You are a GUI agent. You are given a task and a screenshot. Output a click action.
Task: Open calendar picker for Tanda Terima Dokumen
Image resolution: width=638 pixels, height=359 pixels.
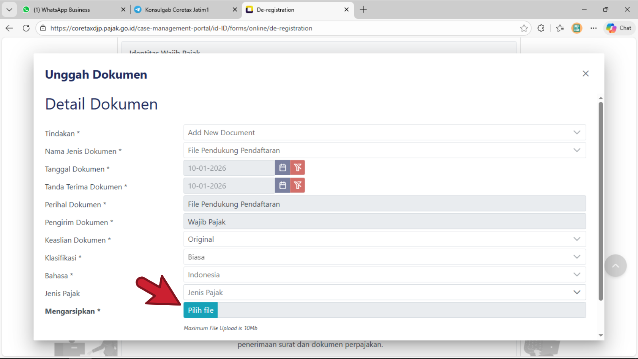[282, 185]
